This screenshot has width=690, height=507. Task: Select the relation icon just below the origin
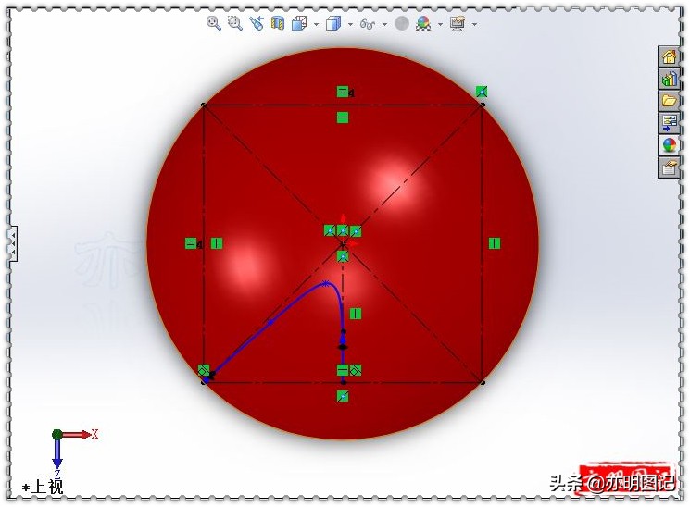tap(343, 256)
